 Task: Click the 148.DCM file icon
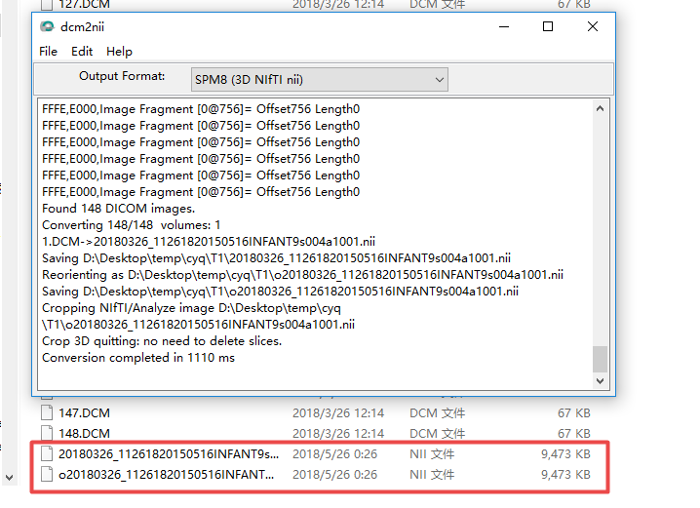tap(47, 433)
